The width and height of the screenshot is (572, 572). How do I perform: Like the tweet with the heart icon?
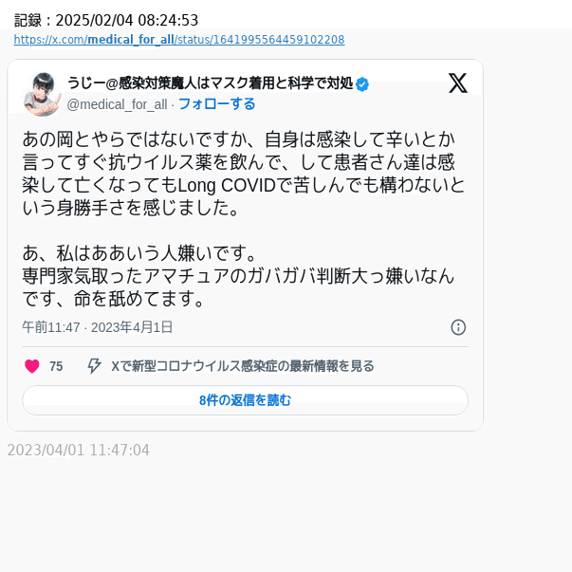(x=31, y=366)
